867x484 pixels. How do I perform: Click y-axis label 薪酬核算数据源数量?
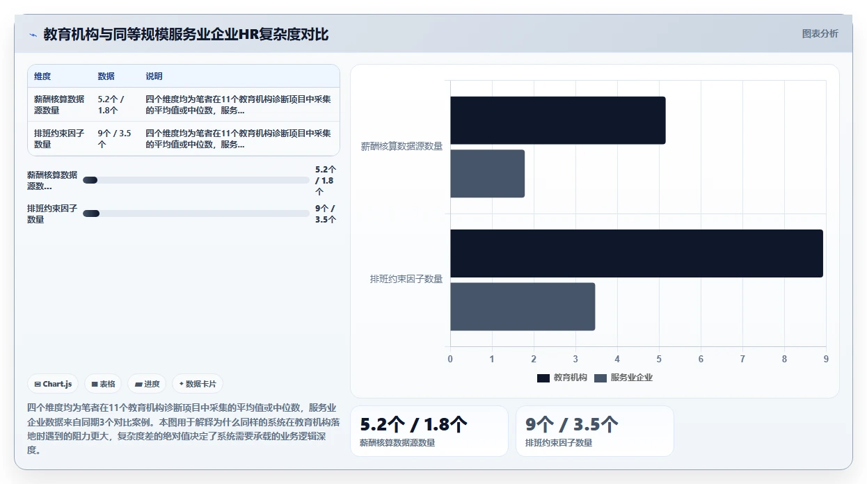coord(401,147)
